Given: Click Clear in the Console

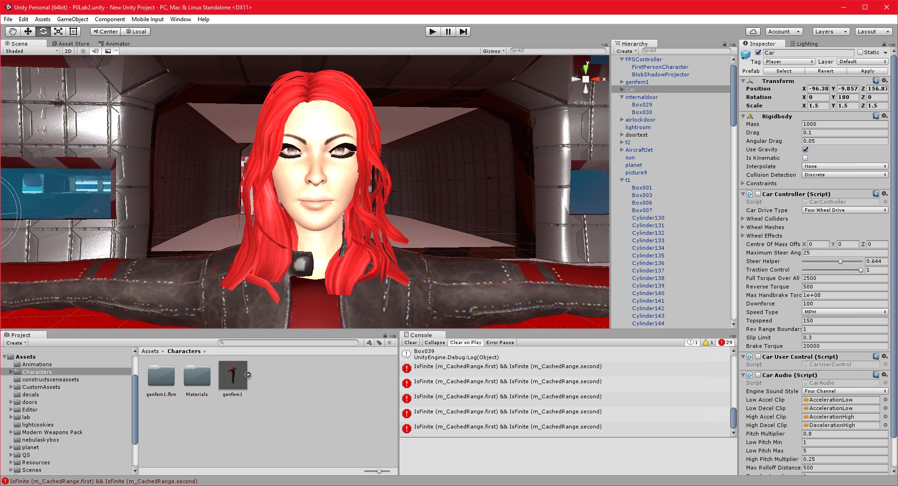Looking at the screenshot, I should click(x=410, y=343).
